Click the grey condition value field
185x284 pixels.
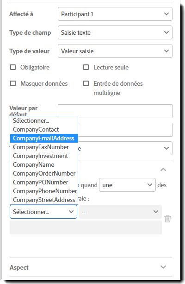tap(86, 227)
